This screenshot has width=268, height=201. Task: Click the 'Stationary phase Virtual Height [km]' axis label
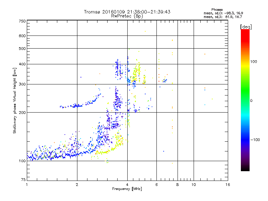[15, 101]
